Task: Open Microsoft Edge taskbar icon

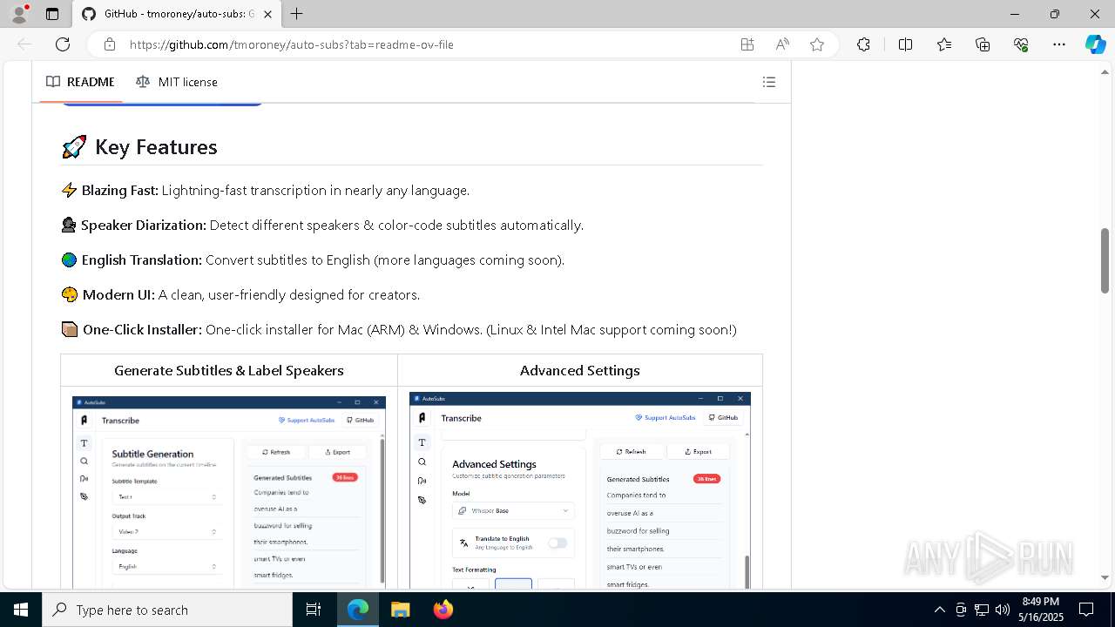Action: [358, 610]
